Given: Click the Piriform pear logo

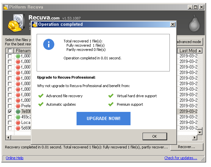Looking at the screenshot, I should coord(194,23).
